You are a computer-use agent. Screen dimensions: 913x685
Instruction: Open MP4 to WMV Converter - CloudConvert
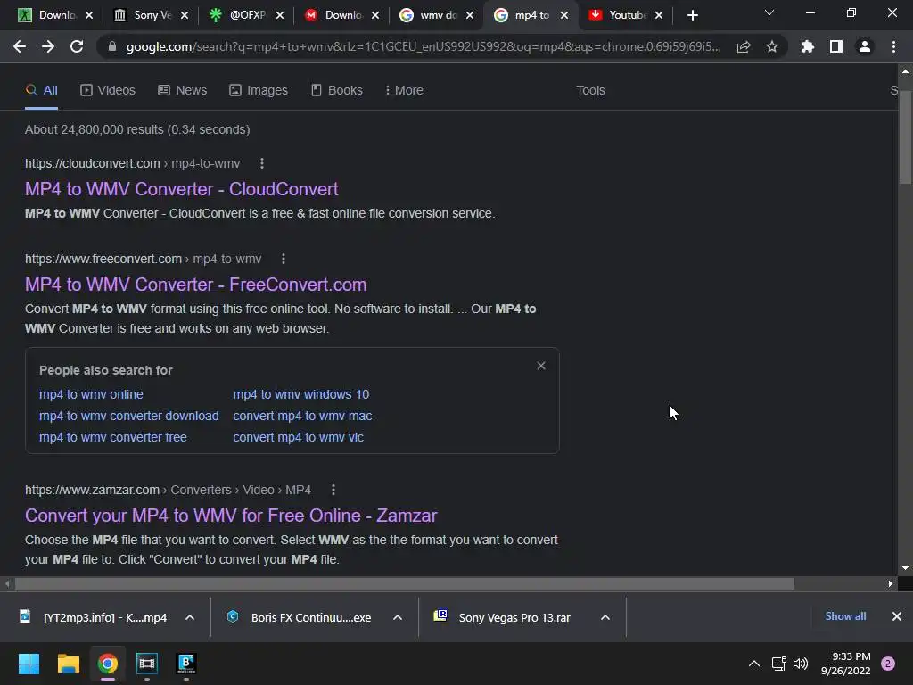point(181,189)
